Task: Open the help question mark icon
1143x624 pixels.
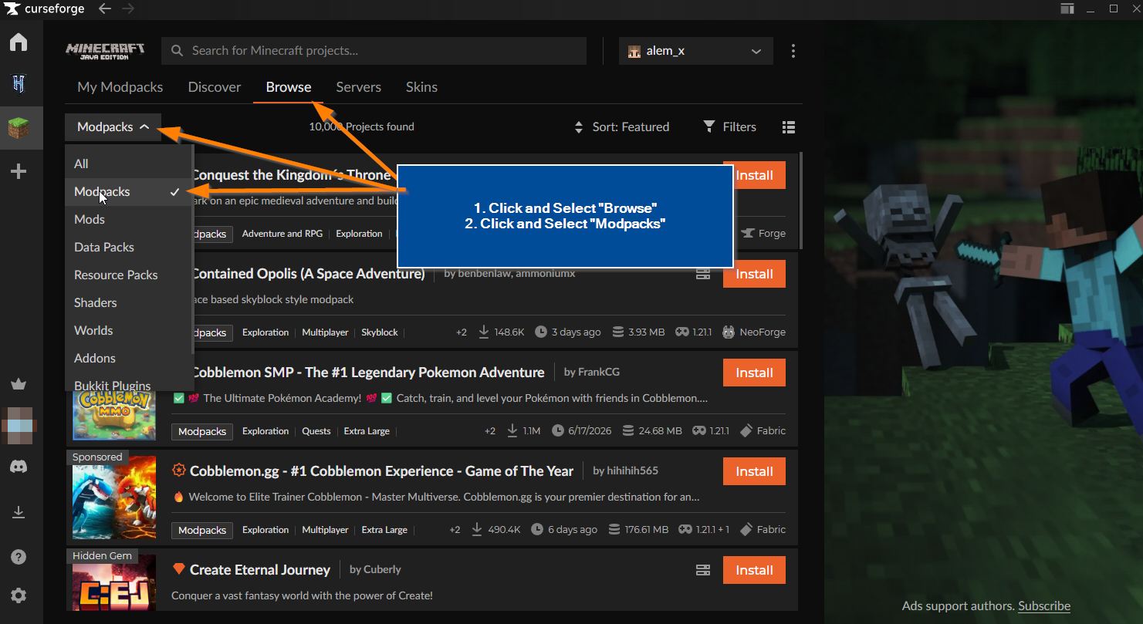Action: [19, 557]
